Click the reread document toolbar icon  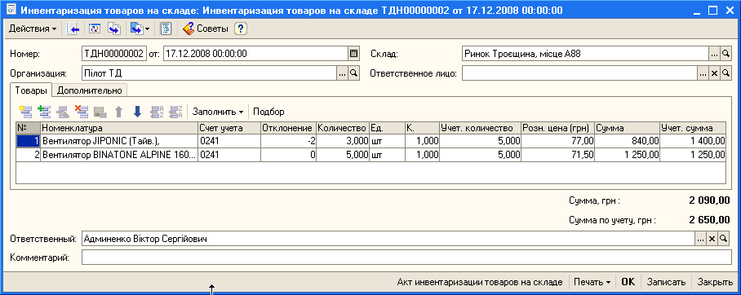coord(95,29)
